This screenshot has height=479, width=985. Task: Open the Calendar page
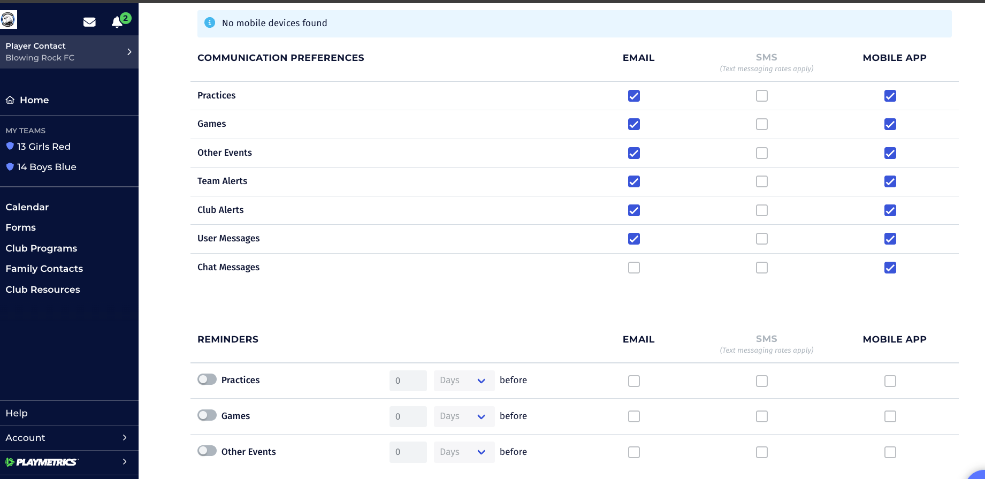coord(27,207)
